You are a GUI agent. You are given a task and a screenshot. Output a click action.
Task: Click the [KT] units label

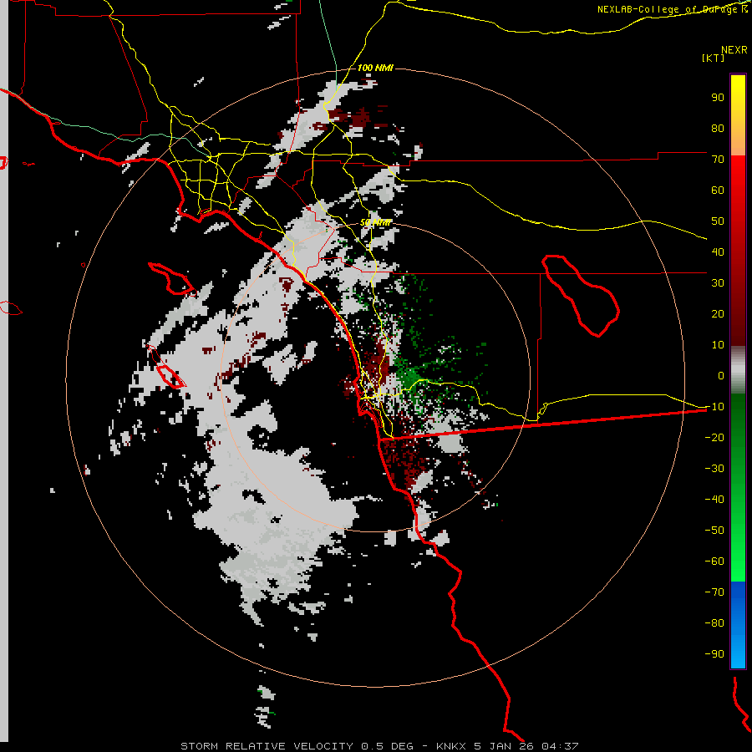(714, 58)
